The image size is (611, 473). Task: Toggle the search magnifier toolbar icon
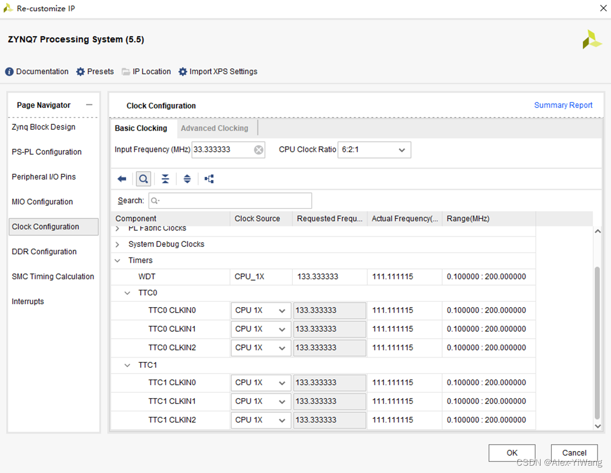point(144,179)
